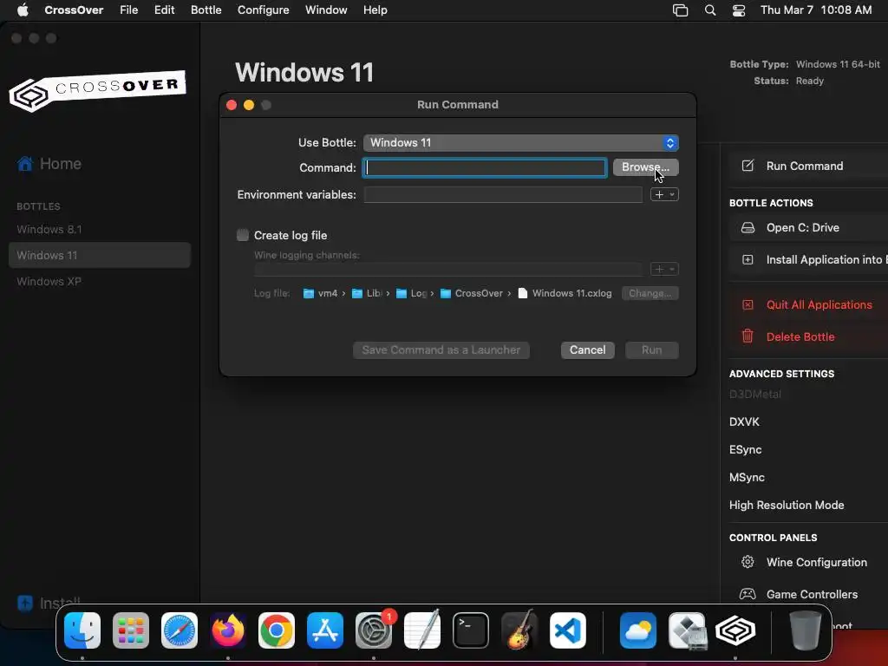Image resolution: width=888 pixels, height=666 pixels.
Task: Open the Trash in the Dock
Action: pos(806,630)
